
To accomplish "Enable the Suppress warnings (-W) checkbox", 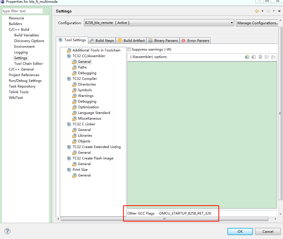I will click(129, 49).
